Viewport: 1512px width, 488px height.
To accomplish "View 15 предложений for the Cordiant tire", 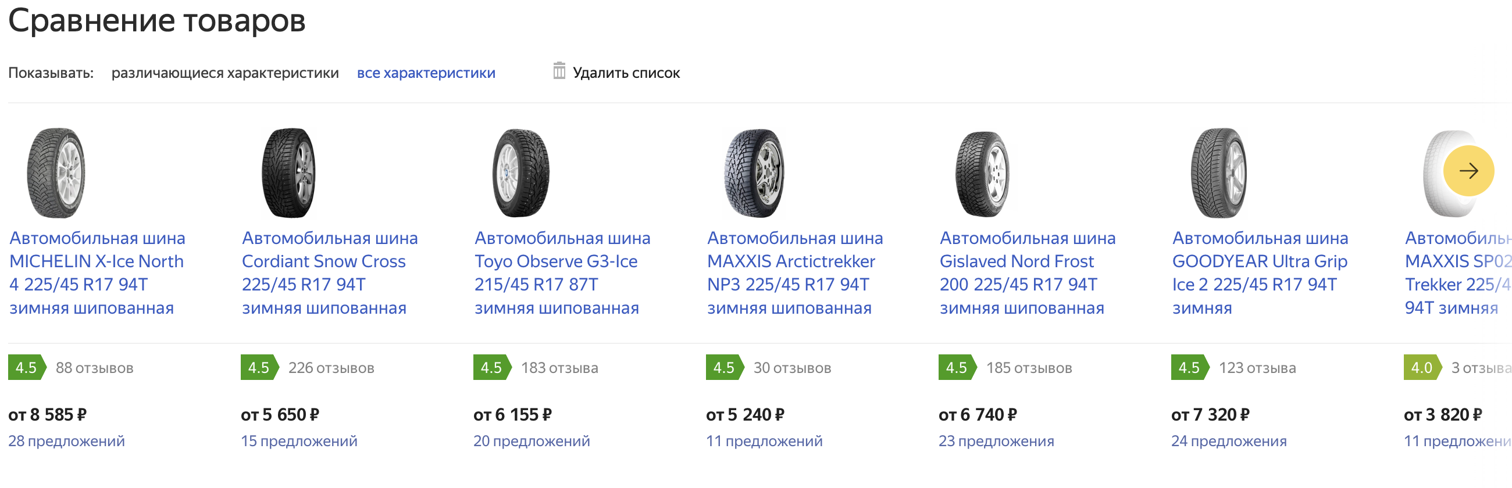I will [299, 441].
